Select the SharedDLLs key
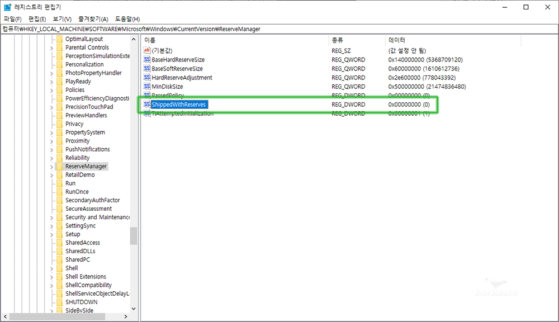Viewport: 559px width, 322px height. (80, 251)
